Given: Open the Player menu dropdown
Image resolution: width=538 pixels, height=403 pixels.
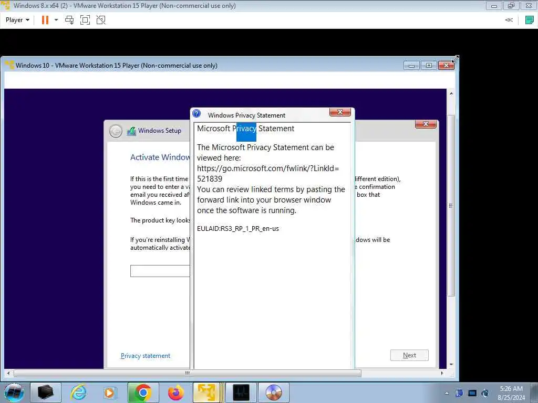Looking at the screenshot, I should click(x=17, y=20).
